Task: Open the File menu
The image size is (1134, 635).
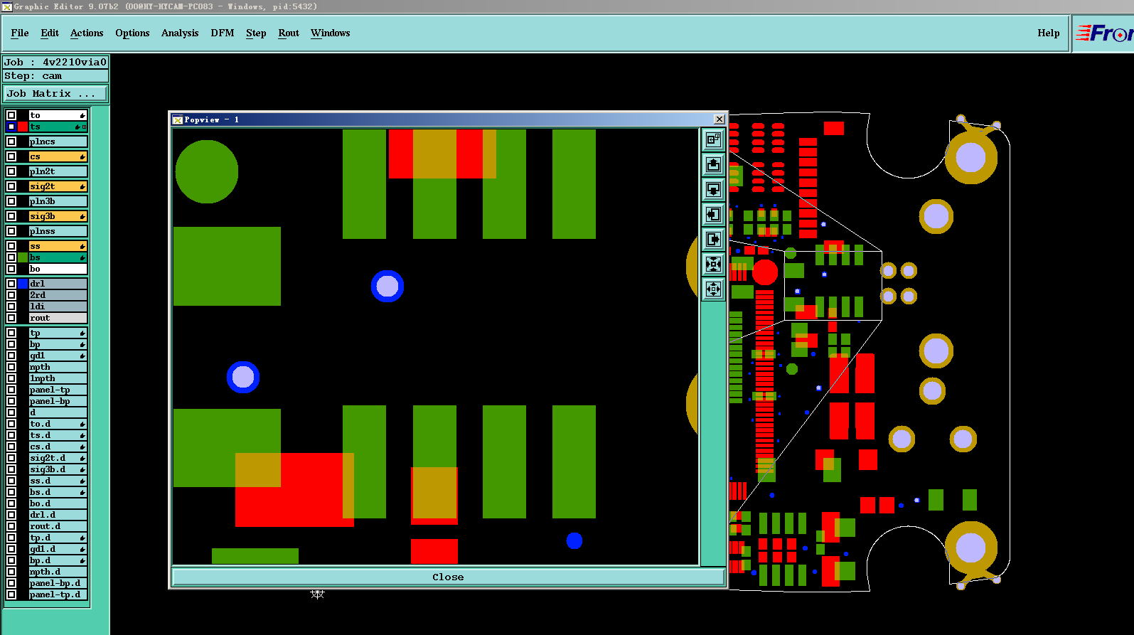Action: tap(20, 33)
